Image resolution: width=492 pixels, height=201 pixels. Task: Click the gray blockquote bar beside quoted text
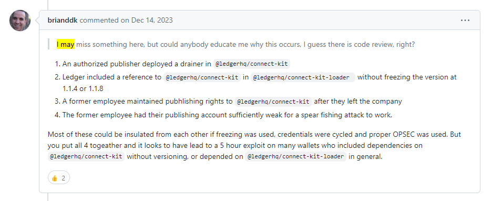click(x=49, y=45)
